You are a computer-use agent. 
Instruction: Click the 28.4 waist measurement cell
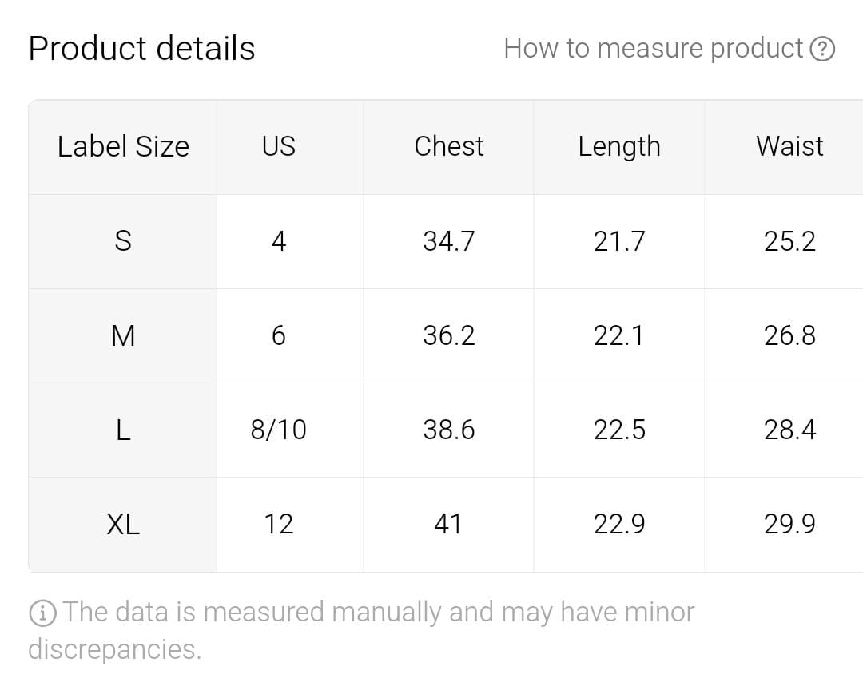[x=789, y=430]
